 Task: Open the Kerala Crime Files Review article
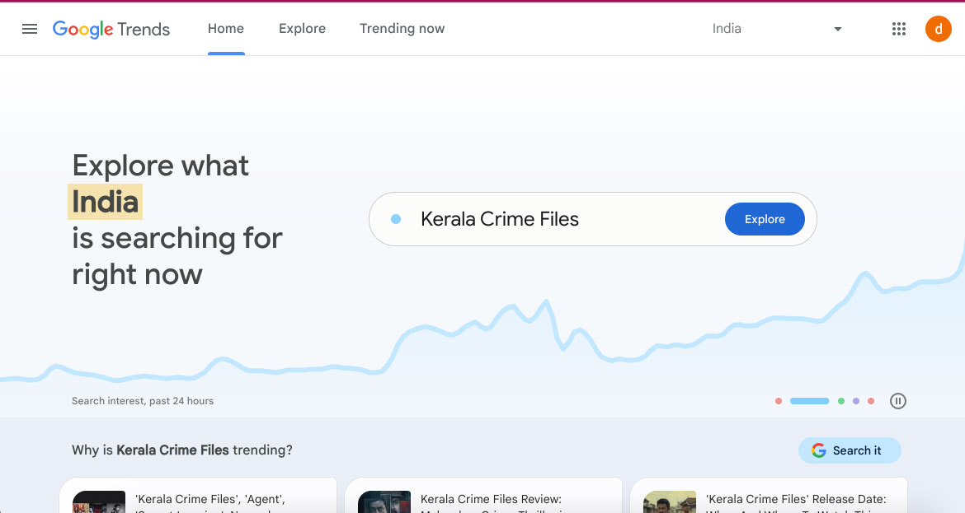(483, 496)
